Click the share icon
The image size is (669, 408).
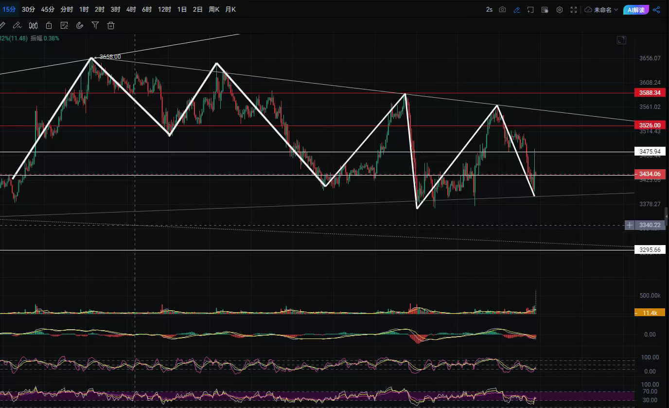656,10
